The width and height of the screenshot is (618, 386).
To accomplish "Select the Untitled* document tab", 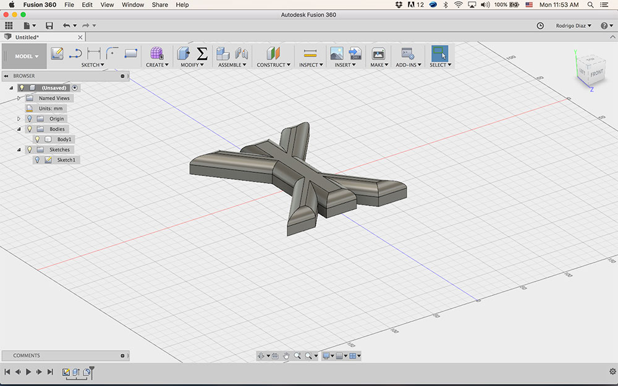I will point(41,37).
